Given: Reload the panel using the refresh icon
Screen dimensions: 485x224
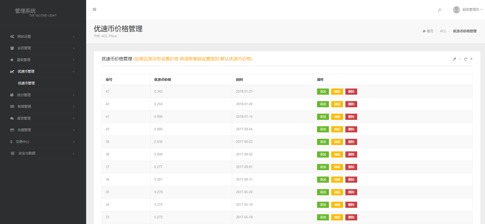Looking at the screenshot, I should tap(465, 59).
